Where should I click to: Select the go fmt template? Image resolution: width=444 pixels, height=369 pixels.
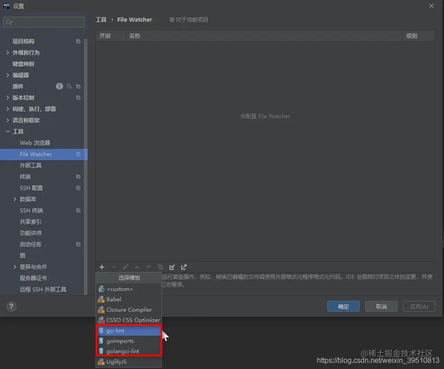pos(128,331)
